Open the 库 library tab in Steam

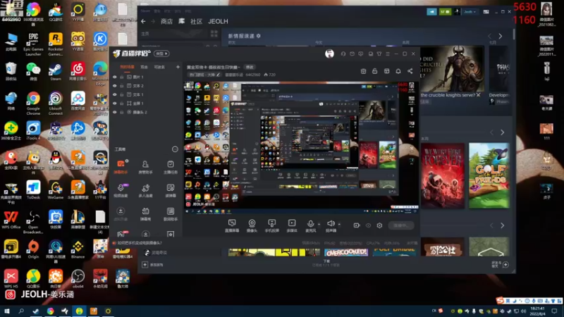click(x=182, y=22)
